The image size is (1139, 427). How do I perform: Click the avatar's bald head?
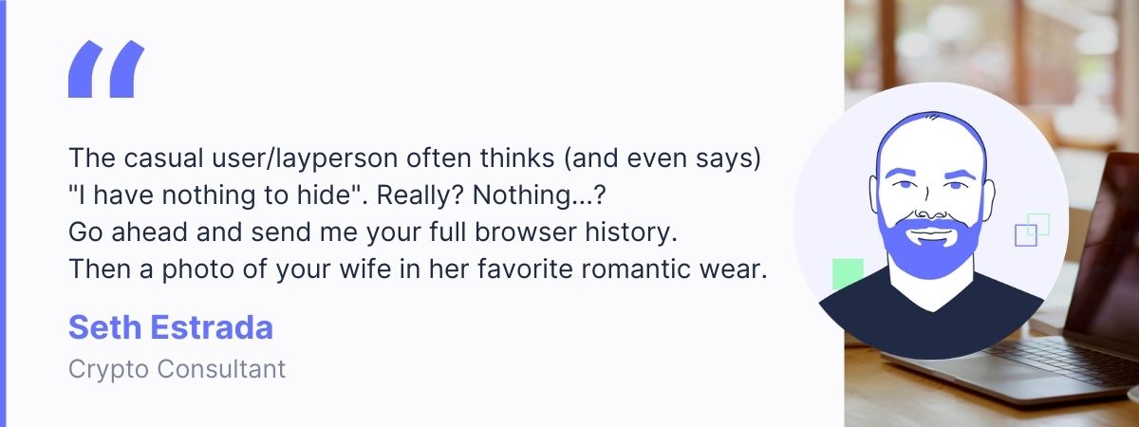click(x=926, y=140)
